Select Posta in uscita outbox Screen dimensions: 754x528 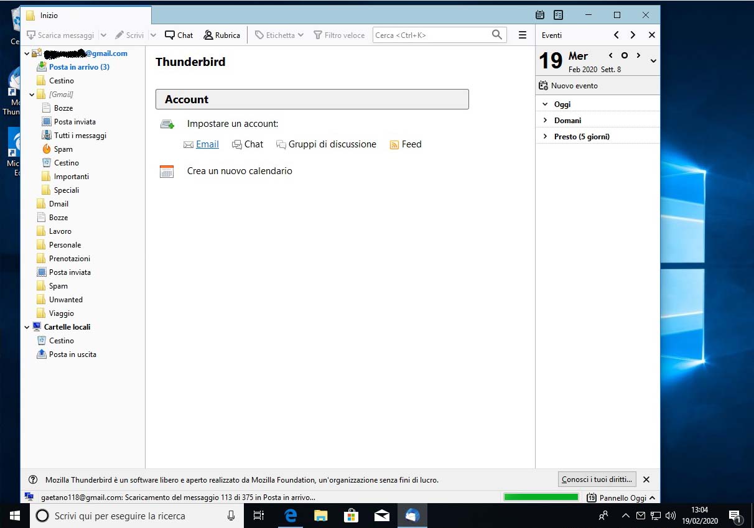tap(73, 354)
